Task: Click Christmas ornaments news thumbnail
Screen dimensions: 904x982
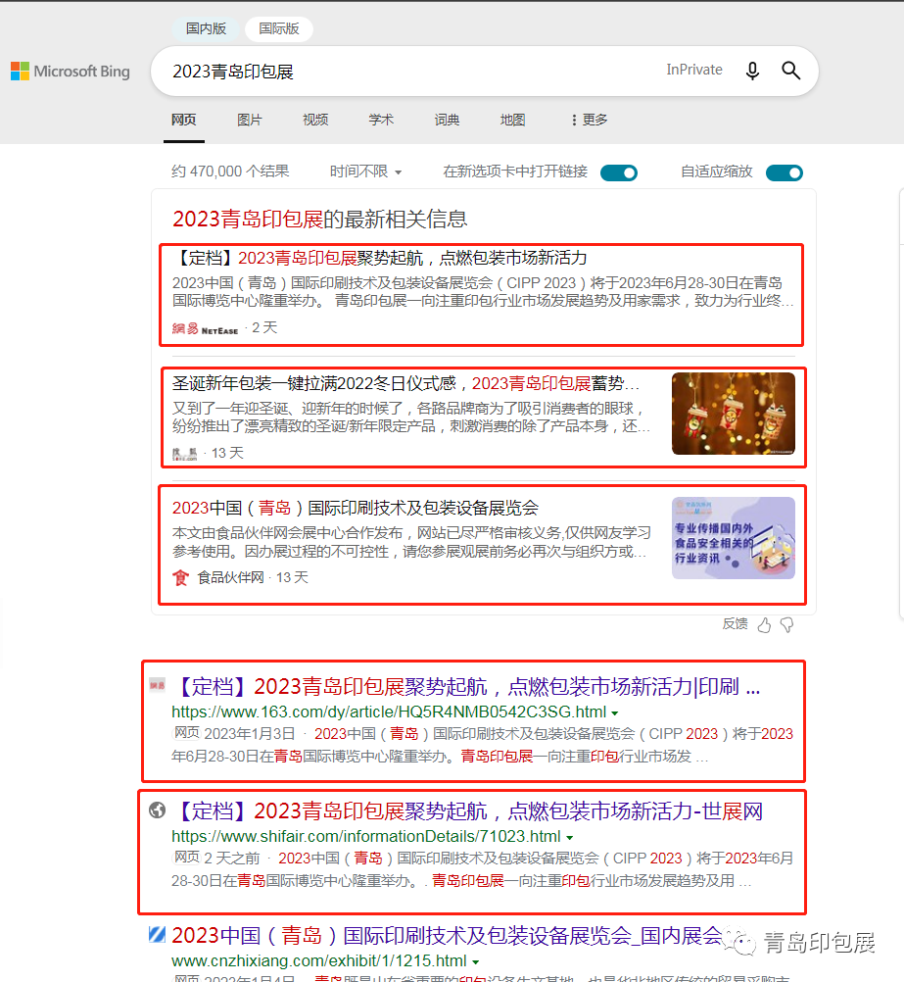Action: (733, 414)
